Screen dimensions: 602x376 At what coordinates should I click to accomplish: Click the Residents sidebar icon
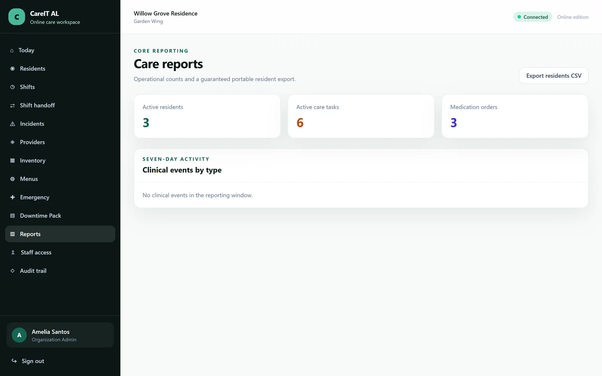tap(12, 69)
